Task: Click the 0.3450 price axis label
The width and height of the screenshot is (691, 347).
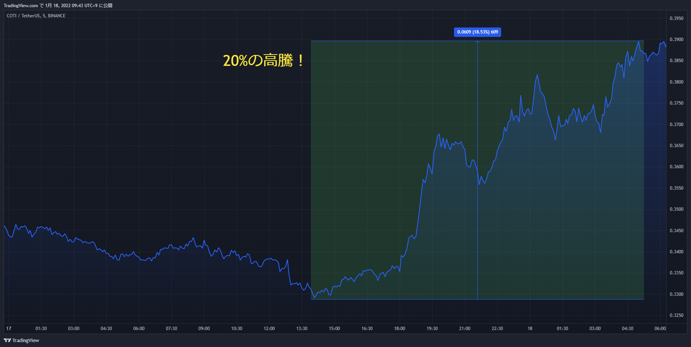Action: click(676, 231)
